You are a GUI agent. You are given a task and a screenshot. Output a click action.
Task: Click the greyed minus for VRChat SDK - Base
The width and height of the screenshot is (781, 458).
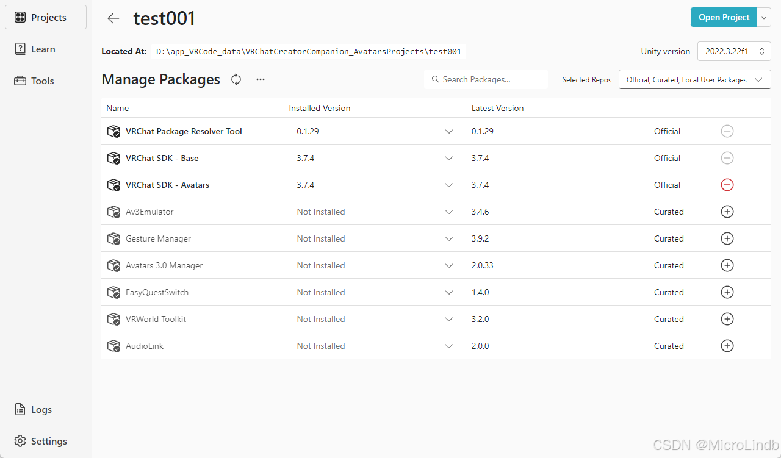click(x=727, y=158)
